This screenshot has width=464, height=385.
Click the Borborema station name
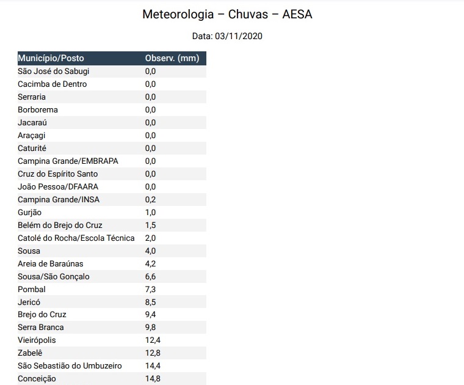(x=38, y=110)
